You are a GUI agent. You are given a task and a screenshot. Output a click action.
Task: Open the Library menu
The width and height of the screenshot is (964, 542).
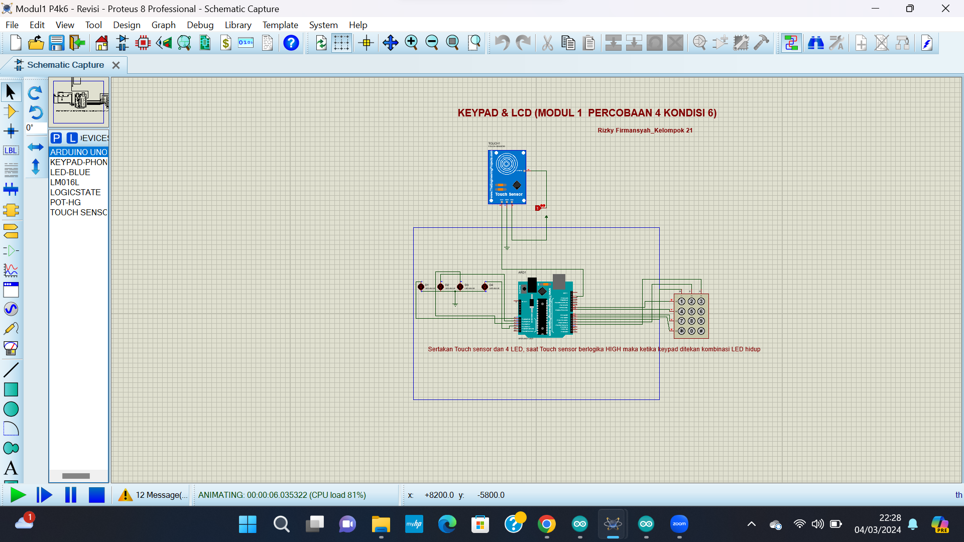pyautogui.click(x=237, y=25)
